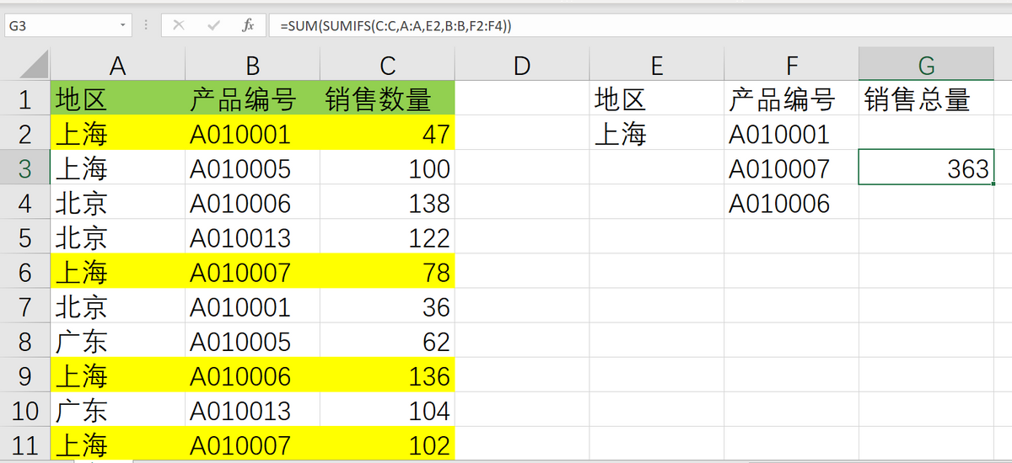The width and height of the screenshot is (1012, 463).
Task: Select row 11 header
Action: (24, 444)
